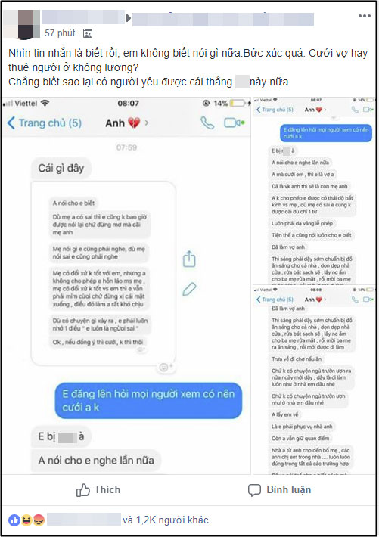379x537 pixels.
Task: Click the pencil edit icon beside message
Action: click(x=189, y=289)
